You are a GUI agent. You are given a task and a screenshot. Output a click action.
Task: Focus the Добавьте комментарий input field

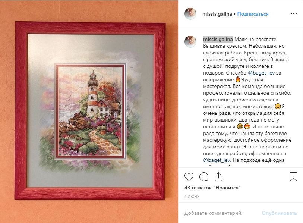click(220, 213)
